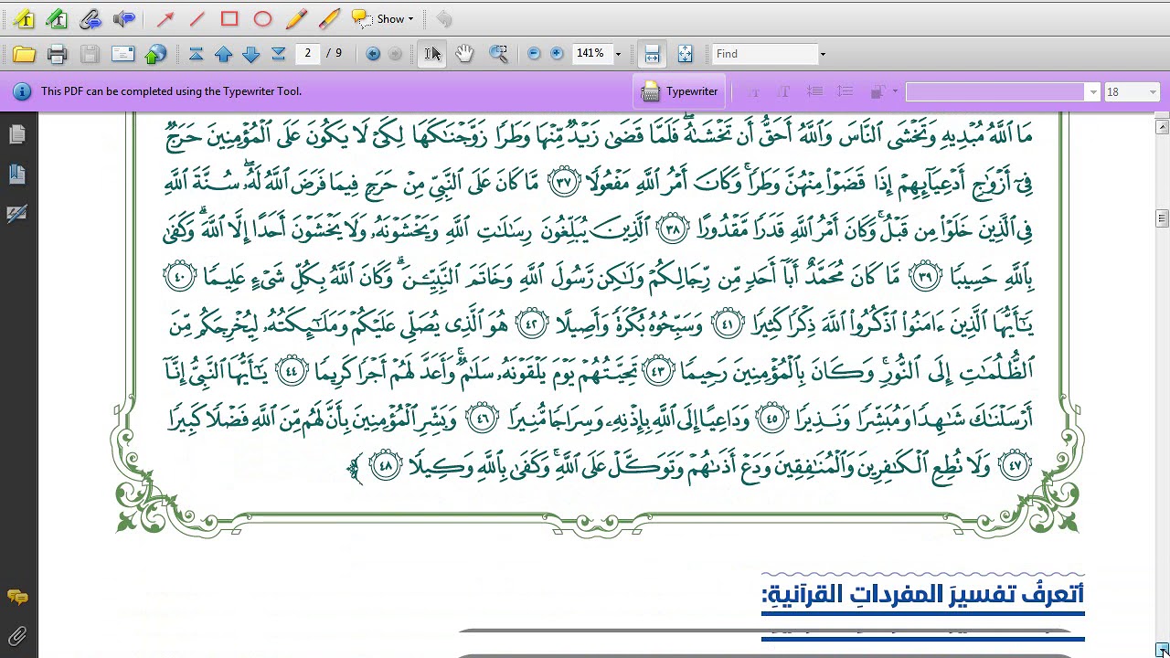Click the character spacing icon
Screen dimensions: 1170x658
(814, 91)
